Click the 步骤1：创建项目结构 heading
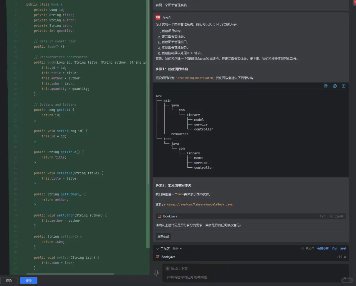356x286 pixels. (x=172, y=69)
